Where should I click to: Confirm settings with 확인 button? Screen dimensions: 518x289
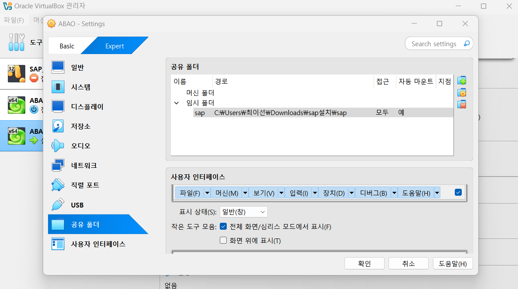[365, 264]
